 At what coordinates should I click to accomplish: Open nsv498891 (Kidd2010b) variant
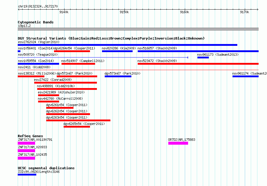coord(56,86)
